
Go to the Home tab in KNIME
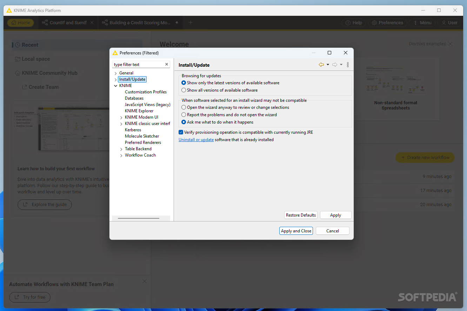[21, 23]
